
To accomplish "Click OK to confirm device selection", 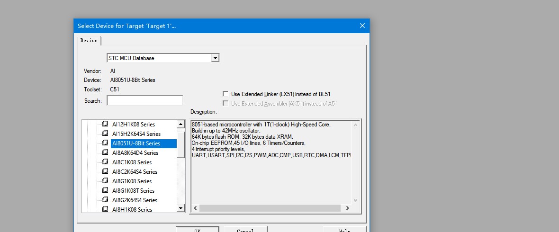I will 197,229.
